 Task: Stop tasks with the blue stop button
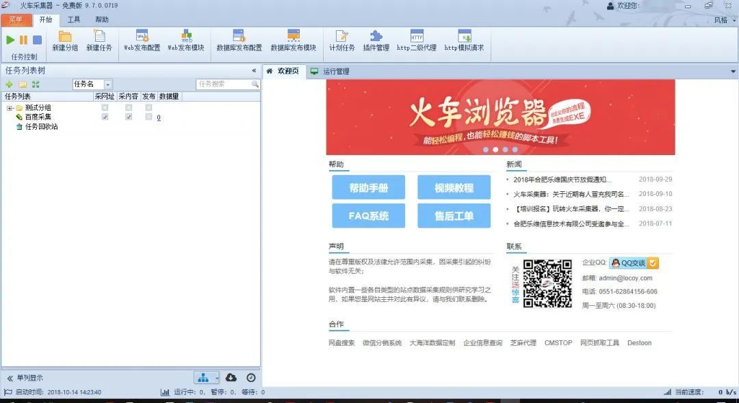coord(37,40)
